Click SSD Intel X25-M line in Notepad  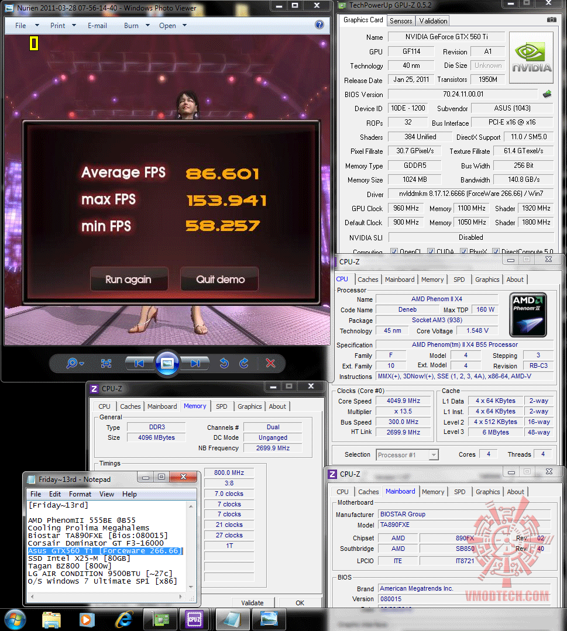[x=80, y=558]
